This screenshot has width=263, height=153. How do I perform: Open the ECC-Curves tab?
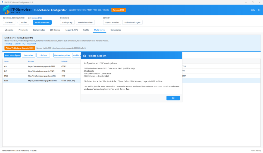pyautogui.click(x=55, y=30)
